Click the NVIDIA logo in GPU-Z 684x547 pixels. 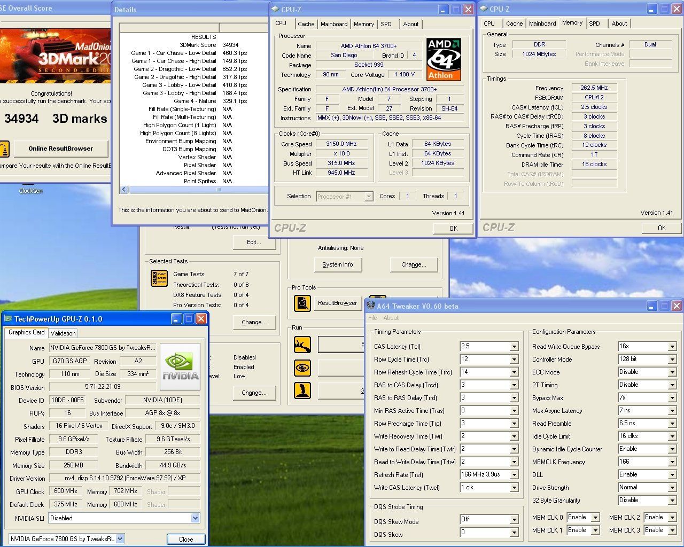[x=180, y=366]
